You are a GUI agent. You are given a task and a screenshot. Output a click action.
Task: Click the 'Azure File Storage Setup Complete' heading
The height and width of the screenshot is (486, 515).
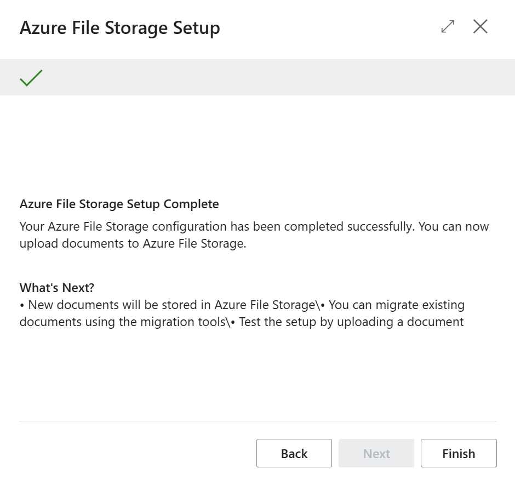point(119,204)
